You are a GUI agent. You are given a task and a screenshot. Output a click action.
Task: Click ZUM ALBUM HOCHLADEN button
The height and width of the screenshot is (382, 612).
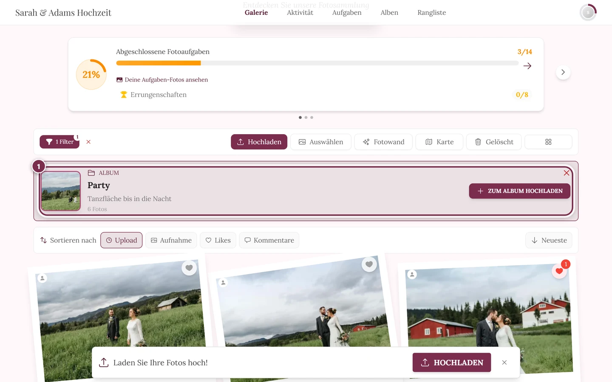click(x=520, y=191)
